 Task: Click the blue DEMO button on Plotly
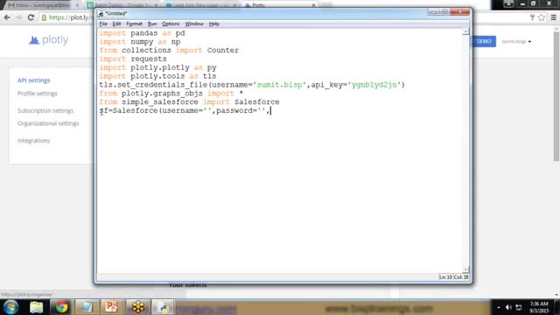[484, 41]
